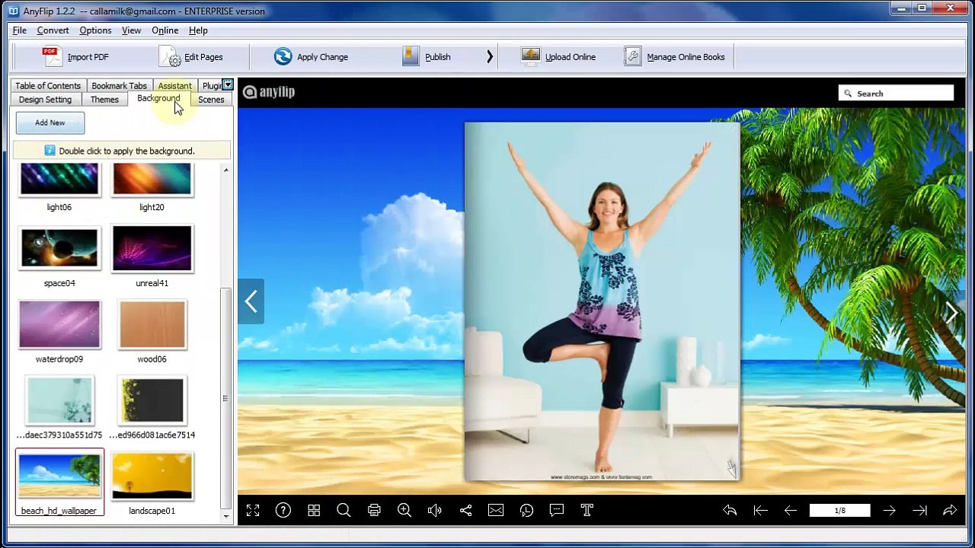Screen dimensions: 975x548
Task: Switch to Table of Contents tab
Action: pyautogui.click(x=48, y=86)
